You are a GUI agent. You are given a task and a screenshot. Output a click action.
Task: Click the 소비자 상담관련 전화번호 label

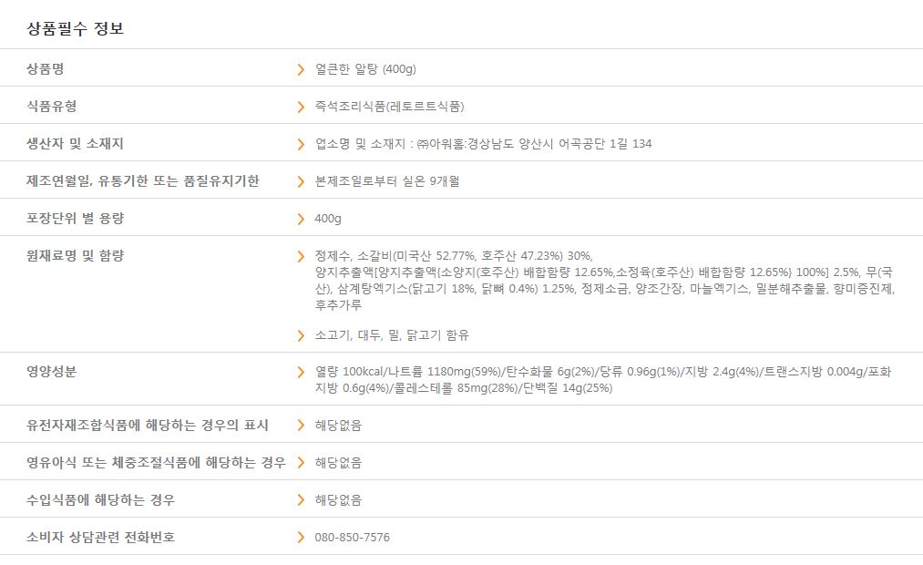[100, 538]
